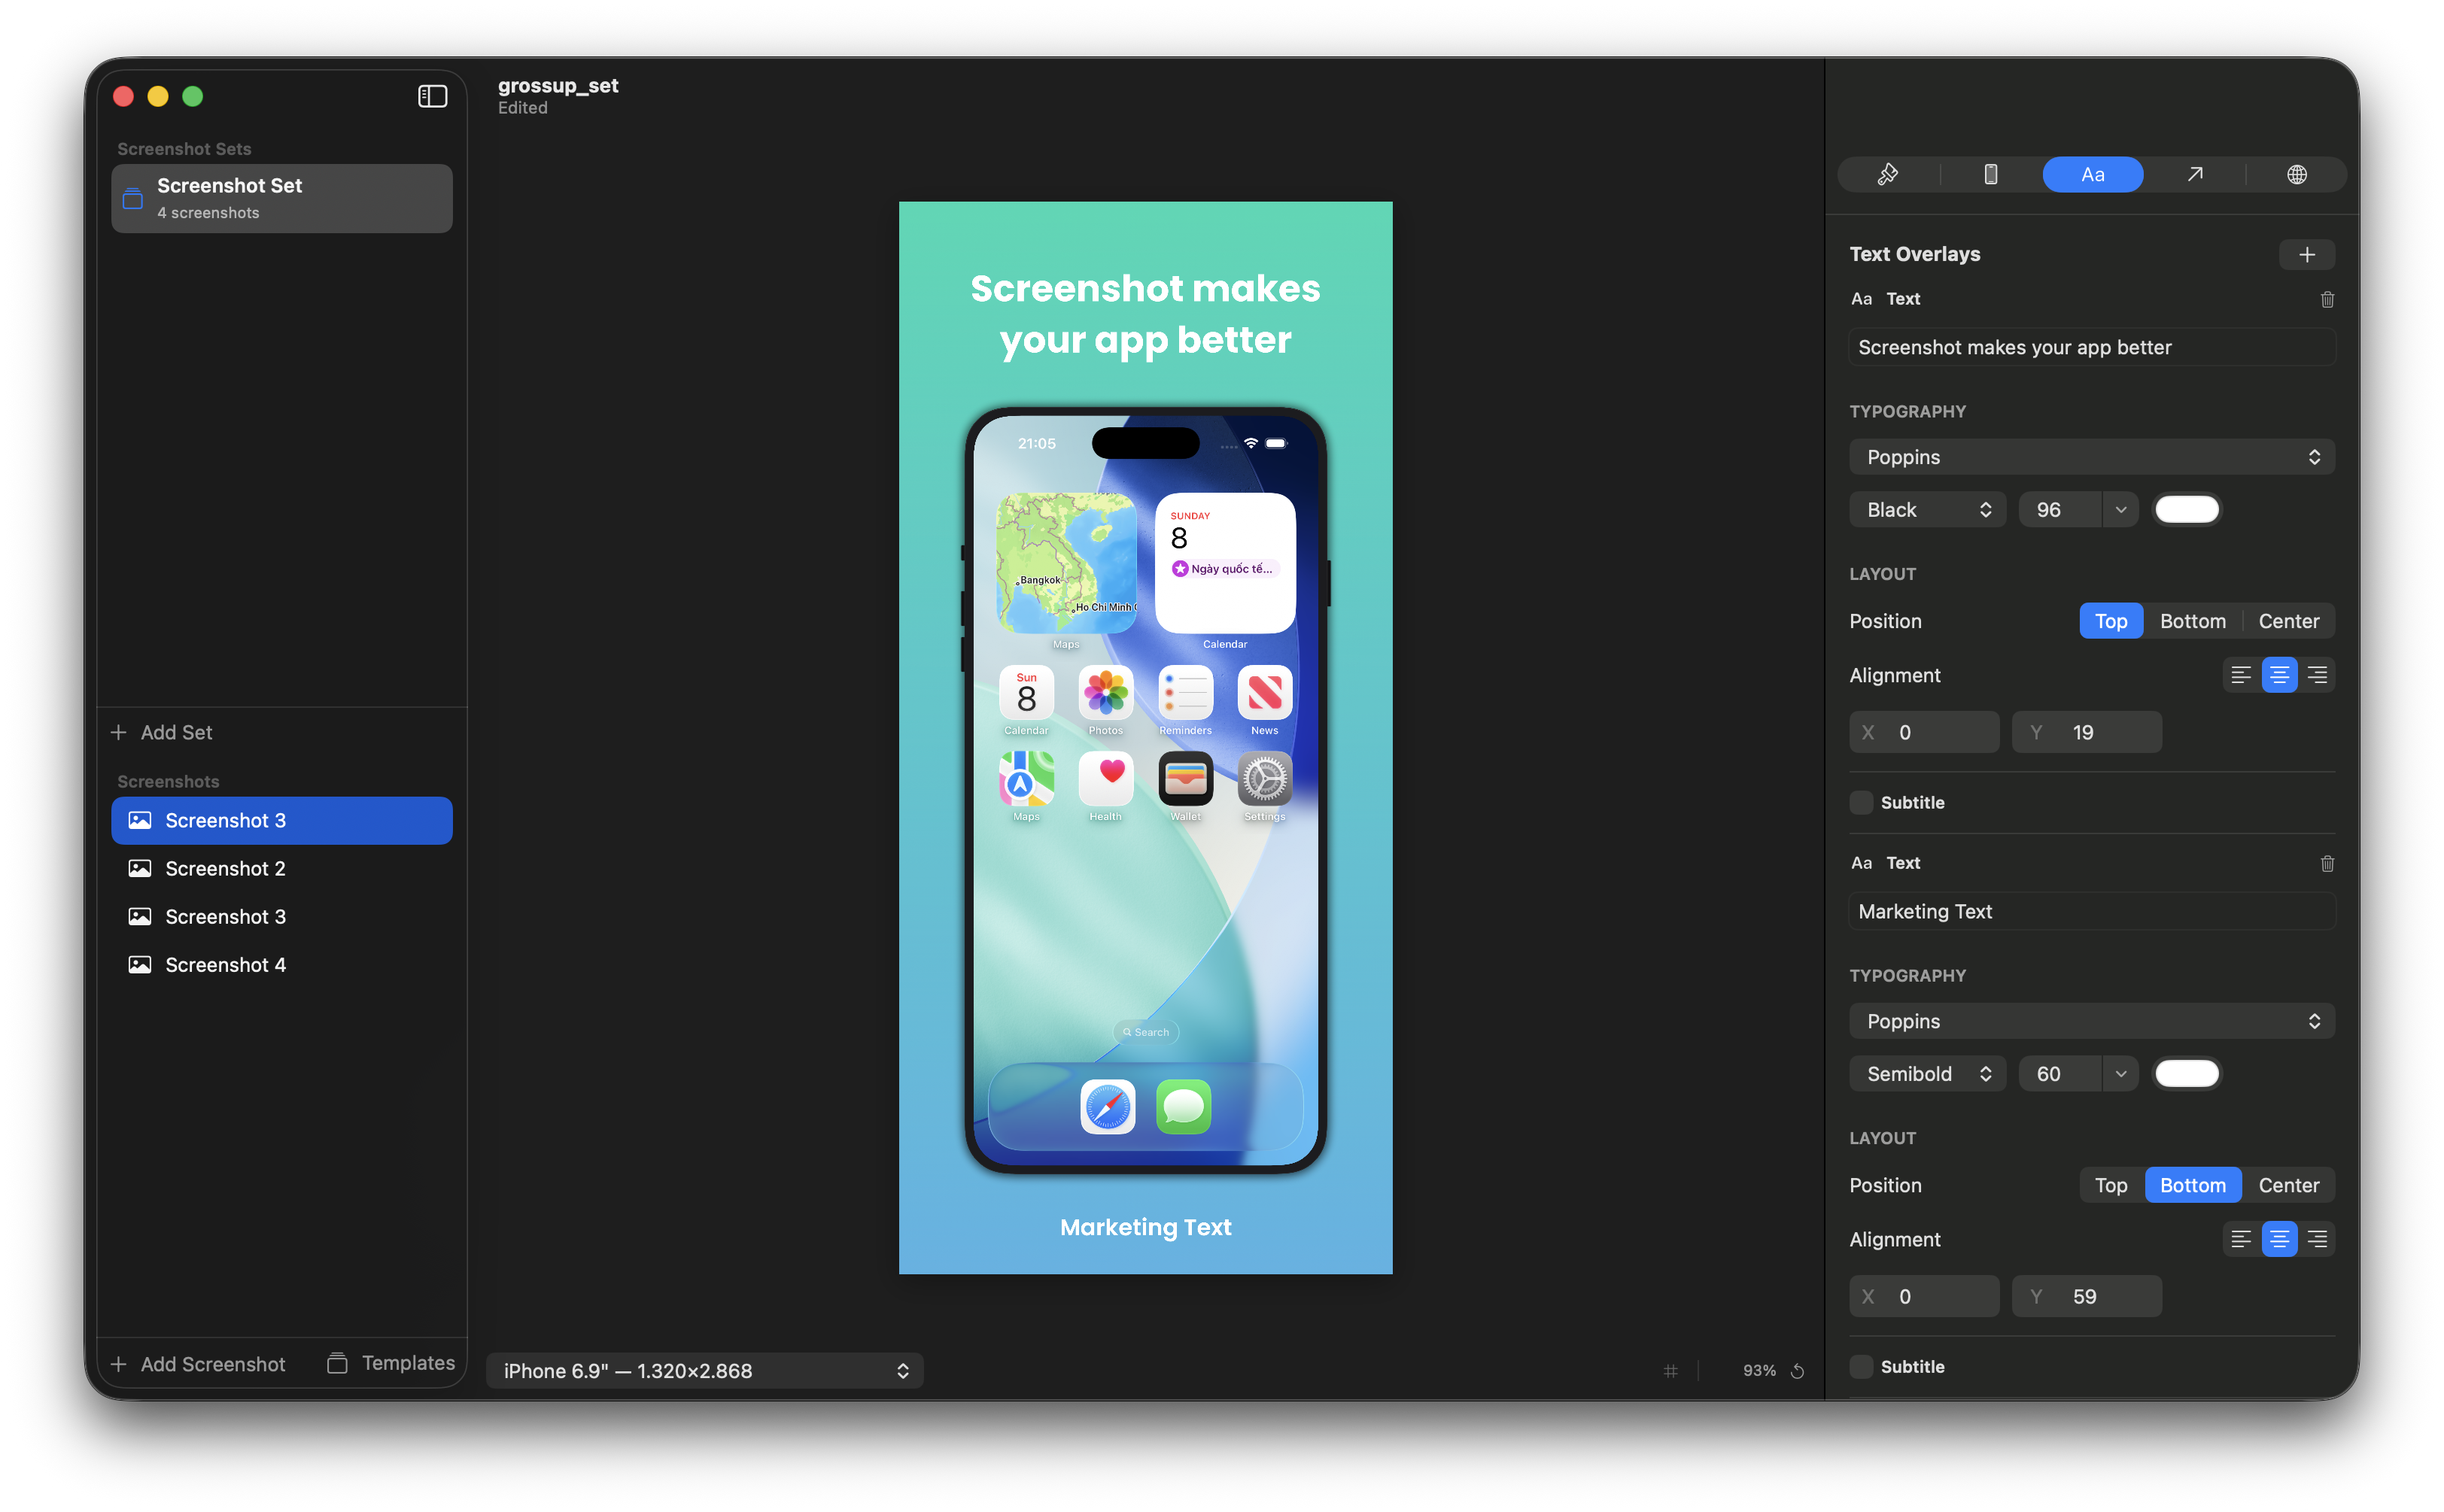Set first overlay position to Bottom
The image size is (2444, 1512).
[2192, 621]
